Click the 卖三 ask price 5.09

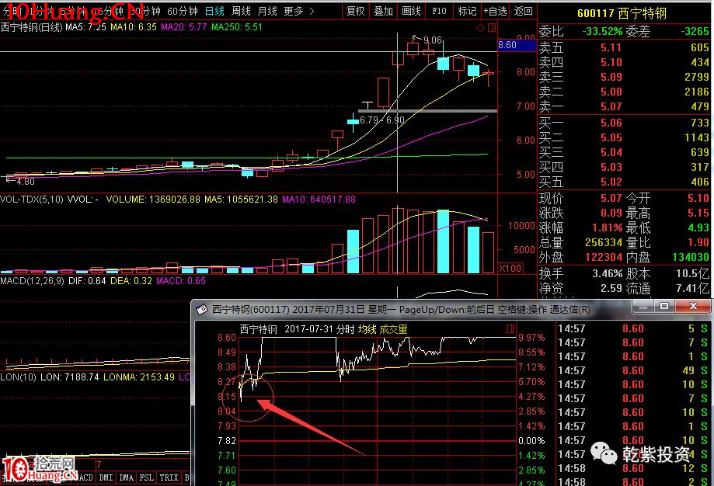611,77
